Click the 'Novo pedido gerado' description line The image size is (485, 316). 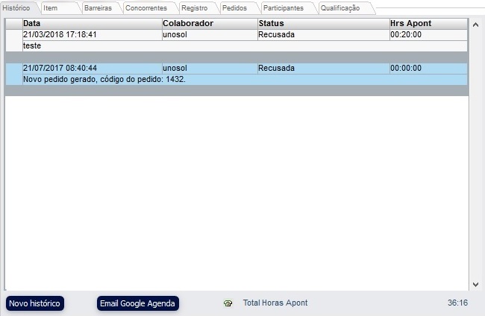(x=104, y=80)
